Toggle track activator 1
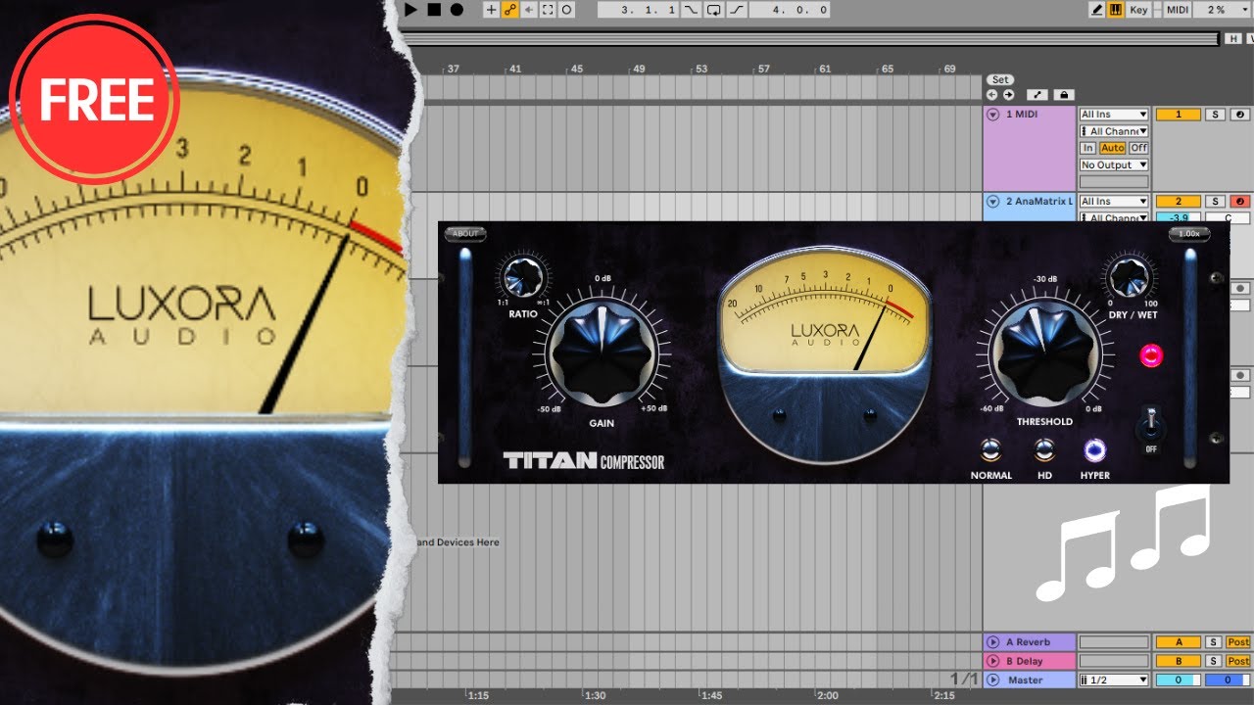The image size is (1254, 705). (x=1179, y=115)
